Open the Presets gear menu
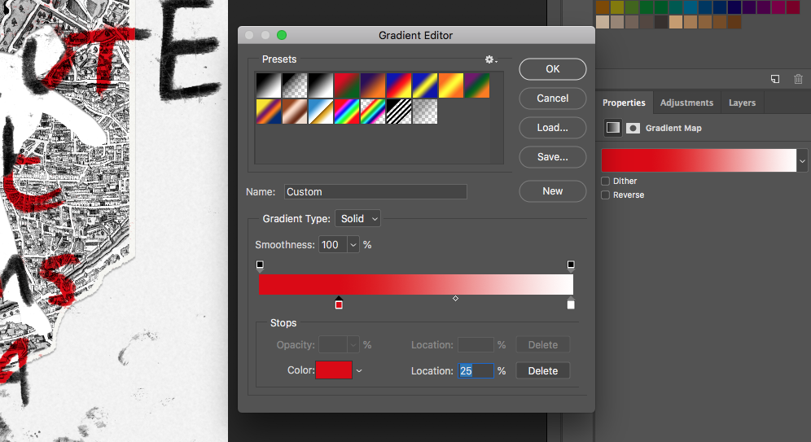 489,59
